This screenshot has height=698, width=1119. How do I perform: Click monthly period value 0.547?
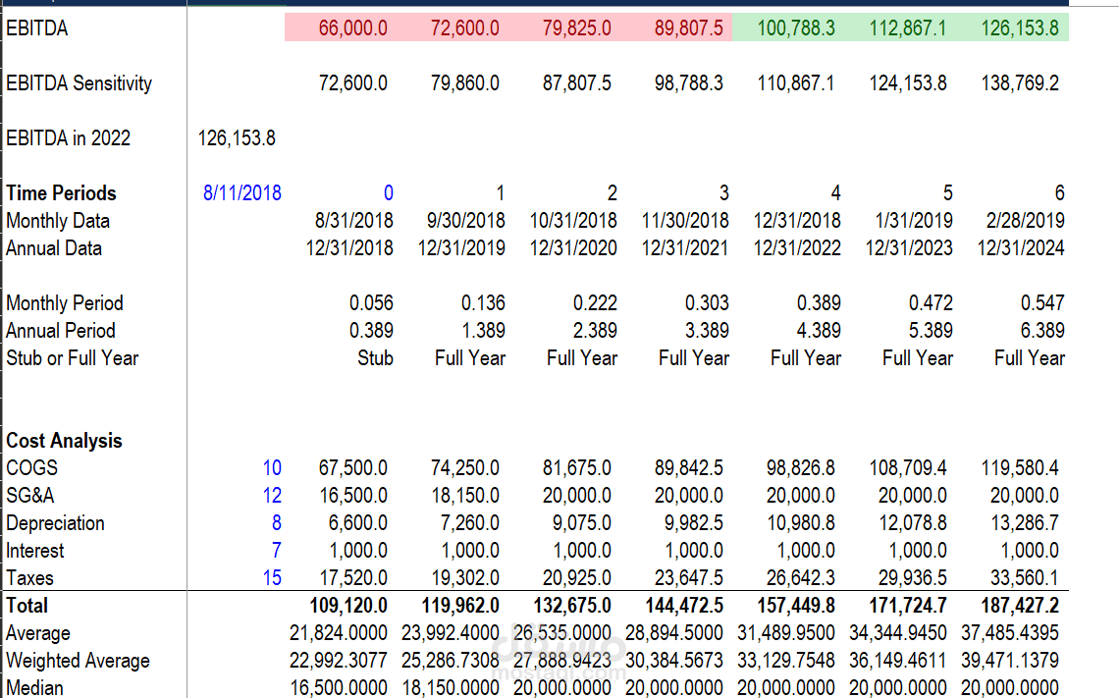click(1042, 302)
